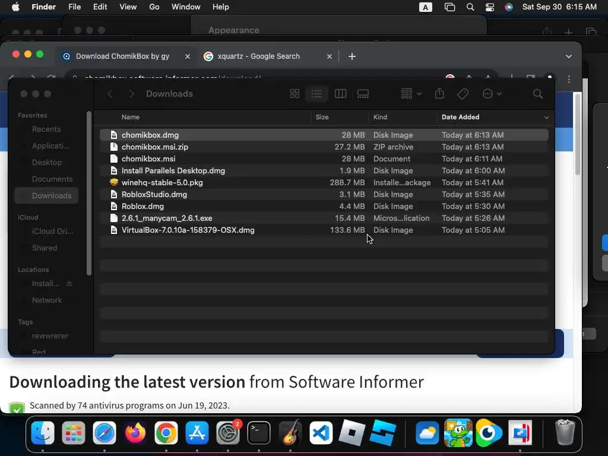This screenshot has width=608, height=456.
Task: Switch Finder to gallery view
Action: pyautogui.click(x=363, y=94)
